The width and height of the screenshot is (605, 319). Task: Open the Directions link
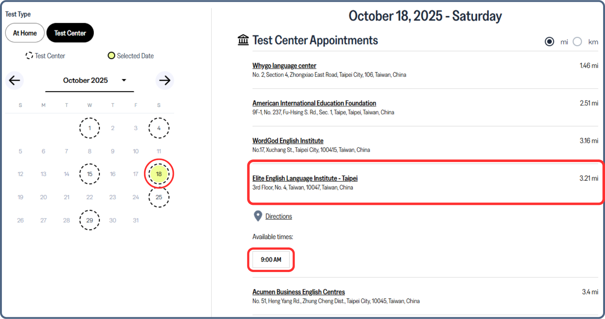point(279,217)
